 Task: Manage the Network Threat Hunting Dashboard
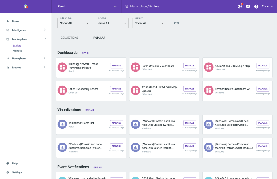click(x=116, y=66)
